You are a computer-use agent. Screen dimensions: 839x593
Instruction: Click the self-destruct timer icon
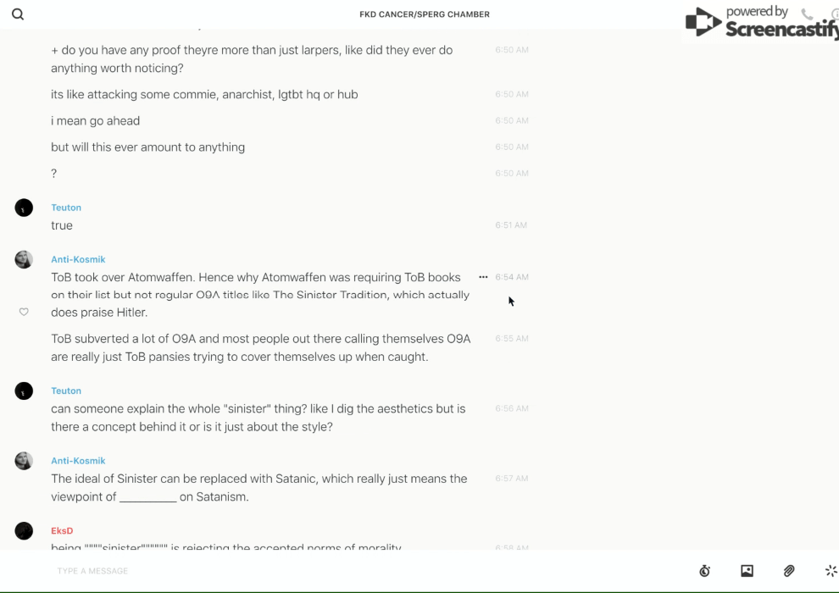pos(704,571)
